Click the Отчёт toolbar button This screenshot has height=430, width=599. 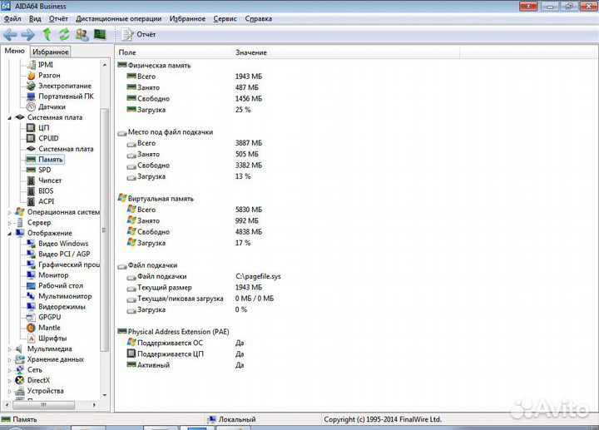(x=138, y=34)
